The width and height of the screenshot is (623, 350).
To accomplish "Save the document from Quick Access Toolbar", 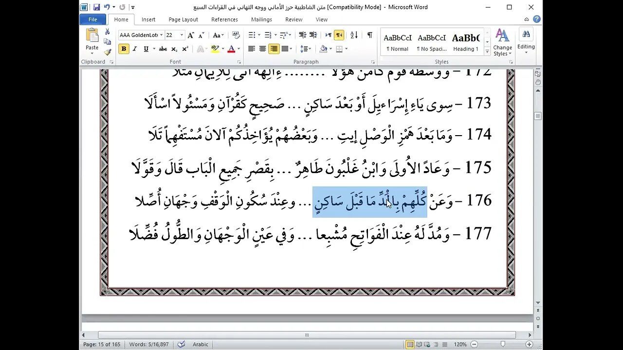I will [x=96, y=7].
